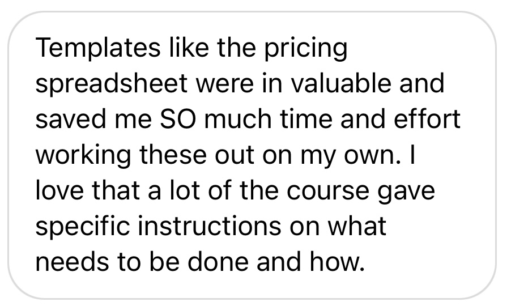Click the final word "how" in the message
Image resolution: width=511 pixels, height=306 pixels.
[x=339, y=263]
